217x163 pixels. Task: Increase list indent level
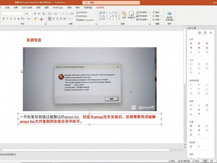coord(67,14)
